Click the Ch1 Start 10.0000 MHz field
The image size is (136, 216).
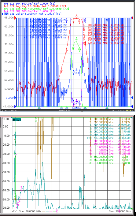pyautogui.click(x=26, y=211)
